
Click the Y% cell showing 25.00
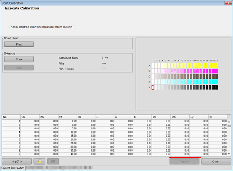pos(68,143)
